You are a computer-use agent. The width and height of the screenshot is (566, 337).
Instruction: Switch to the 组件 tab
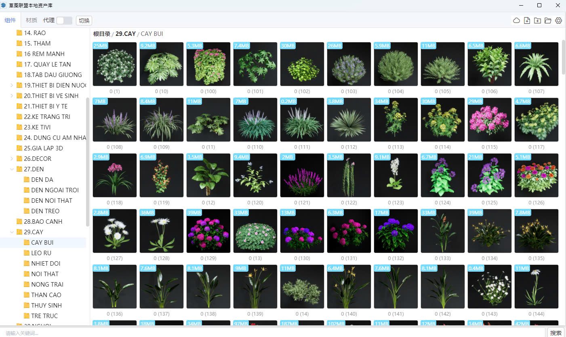[x=10, y=20]
